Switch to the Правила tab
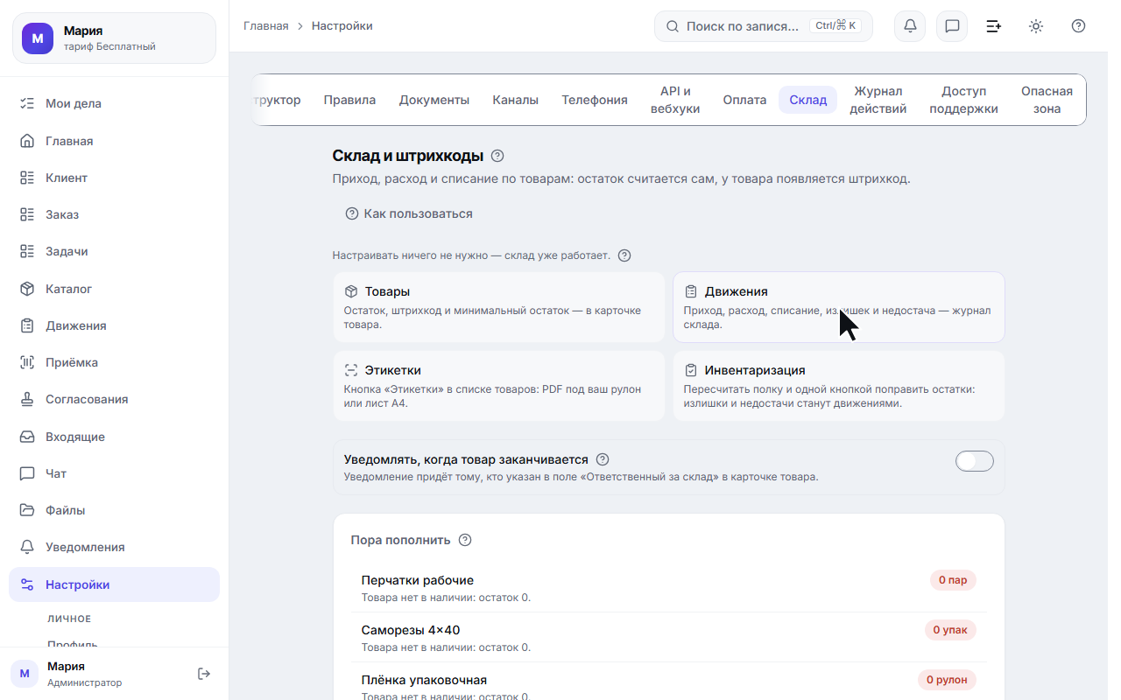The width and height of the screenshot is (1121, 700). [349, 100]
